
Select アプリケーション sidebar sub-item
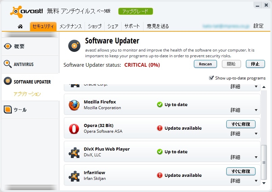(27, 94)
